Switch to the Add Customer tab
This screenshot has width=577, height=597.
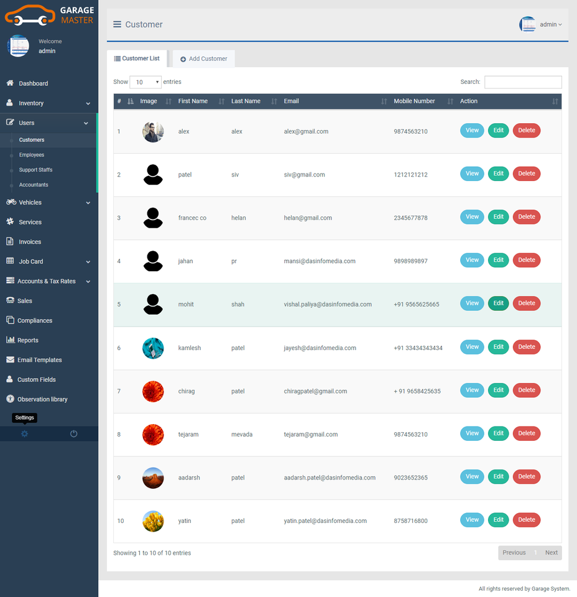204,59
